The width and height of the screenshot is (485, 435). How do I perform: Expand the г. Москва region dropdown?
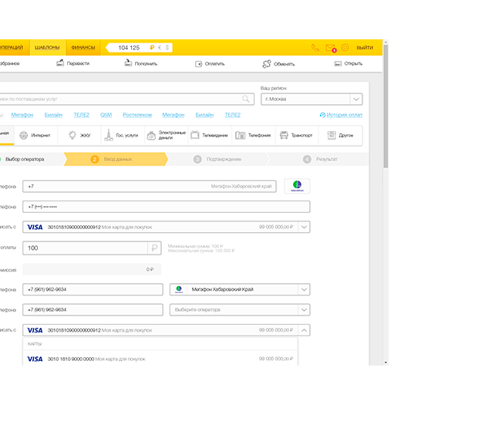355,99
